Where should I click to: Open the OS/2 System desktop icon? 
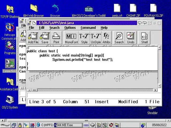coord(10,99)
